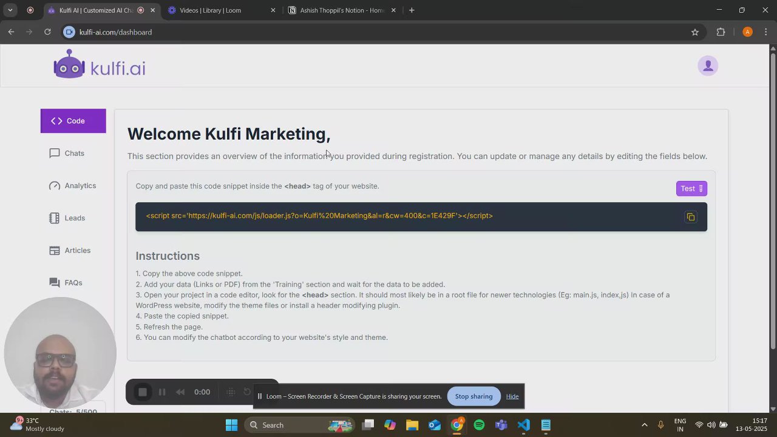Image resolution: width=777 pixels, height=437 pixels.
Task: Open browser extensions menu
Action: click(x=721, y=32)
